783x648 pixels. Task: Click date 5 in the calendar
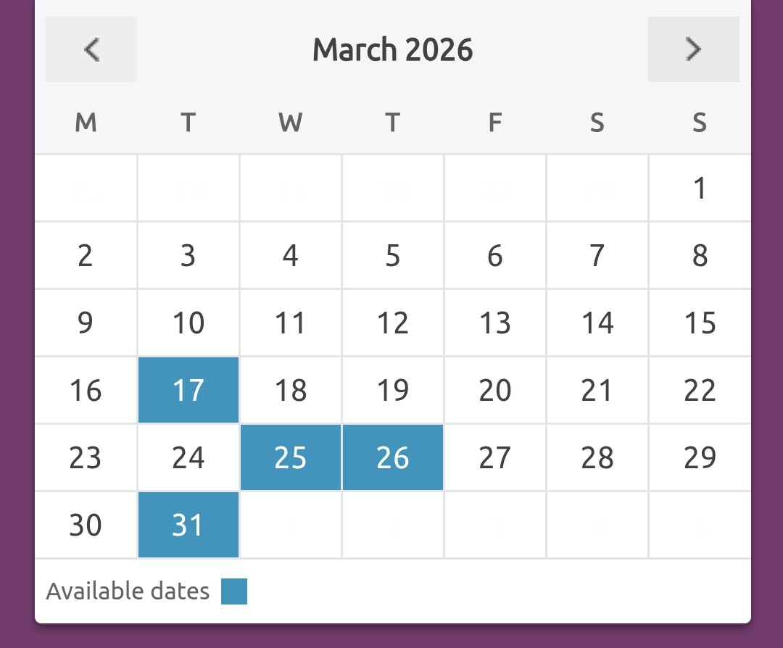coord(393,255)
